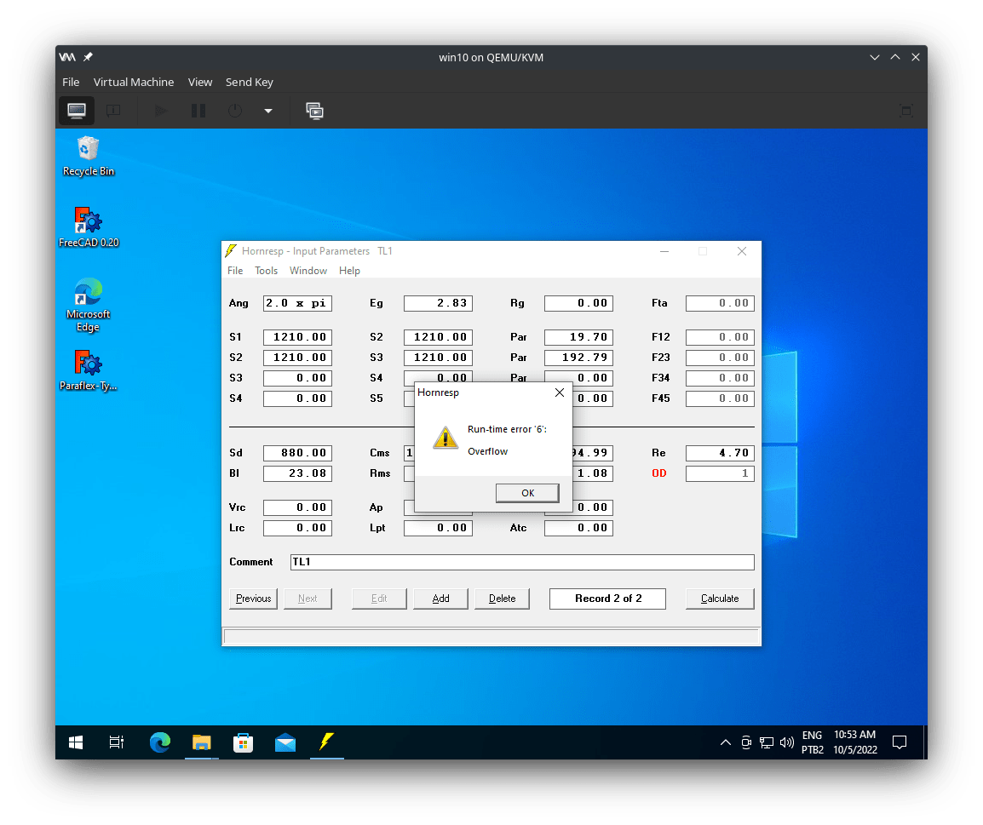Select the Microsoft Edge desktop shortcut
Screen dimensions: 983x825
[89, 305]
